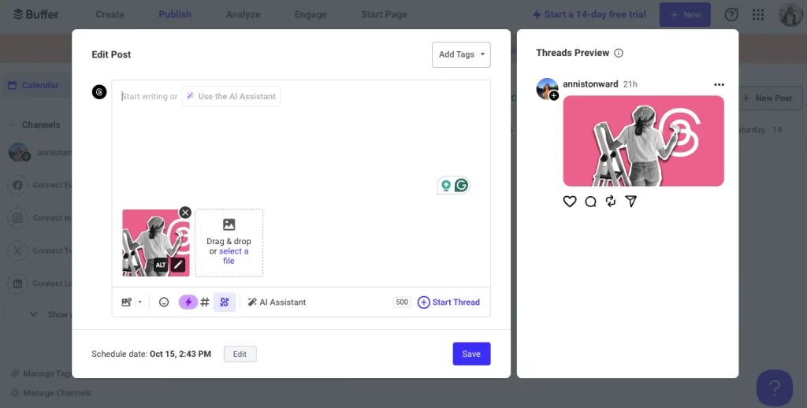Open Manage Channels in sidebar
807x408 pixels.
[x=51, y=393]
